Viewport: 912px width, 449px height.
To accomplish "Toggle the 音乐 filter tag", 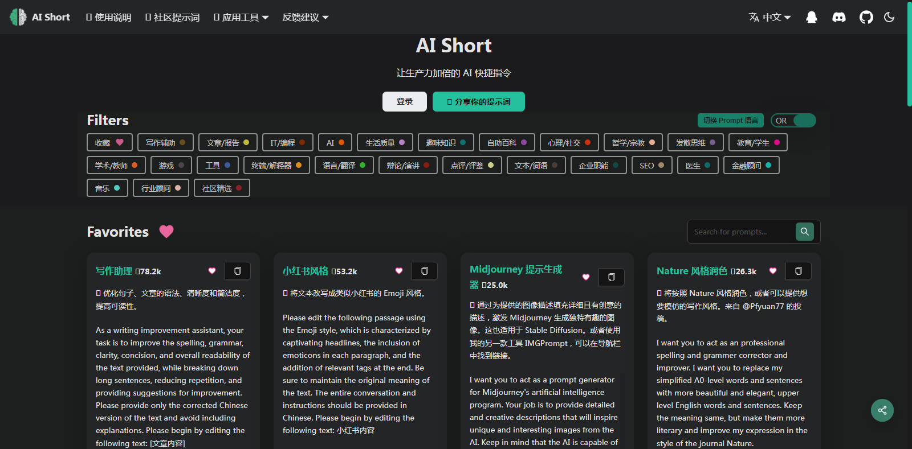I will 107,188.
